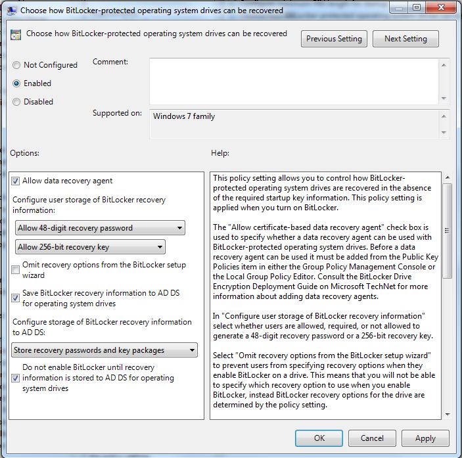This screenshot has width=462, height=458.
Task: Click 'Configure user storage of BitLocker recovery' label
Action: [89, 205]
